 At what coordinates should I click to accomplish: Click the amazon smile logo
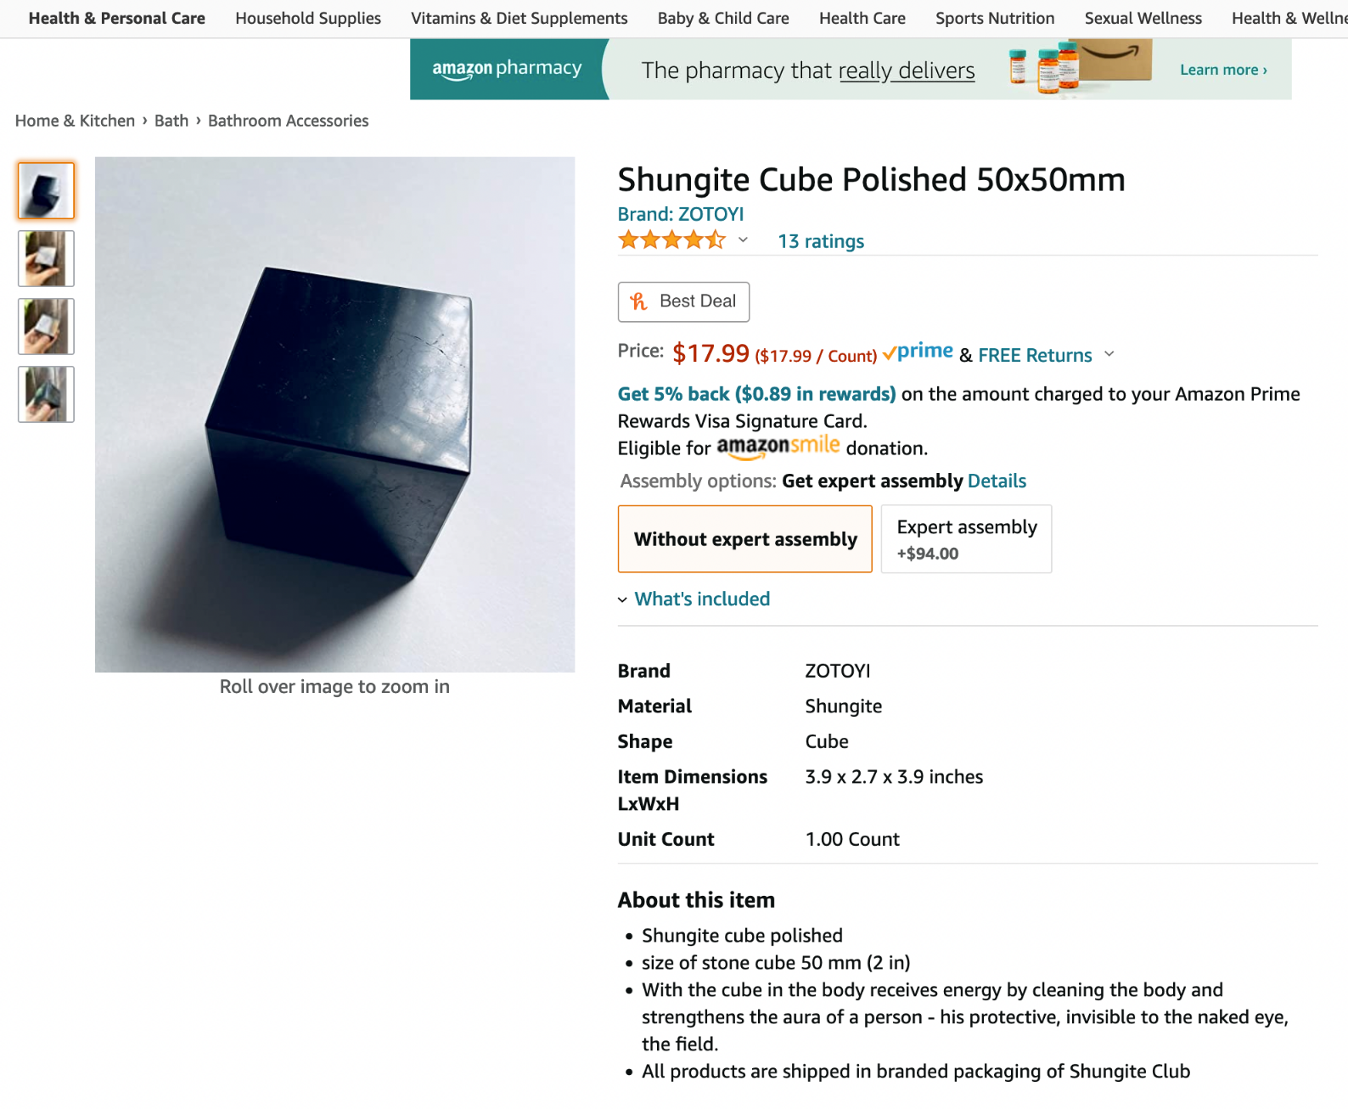pyautogui.click(x=778, y=447)
